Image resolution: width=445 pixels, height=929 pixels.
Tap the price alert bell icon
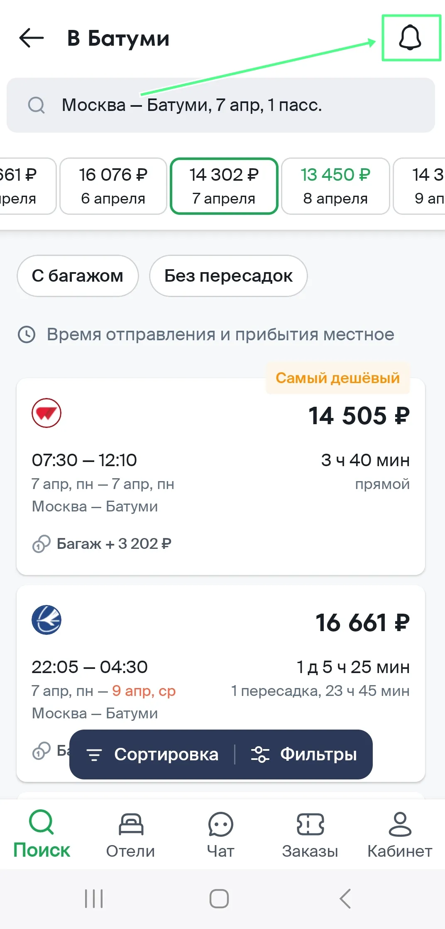[x=410, y=38]
